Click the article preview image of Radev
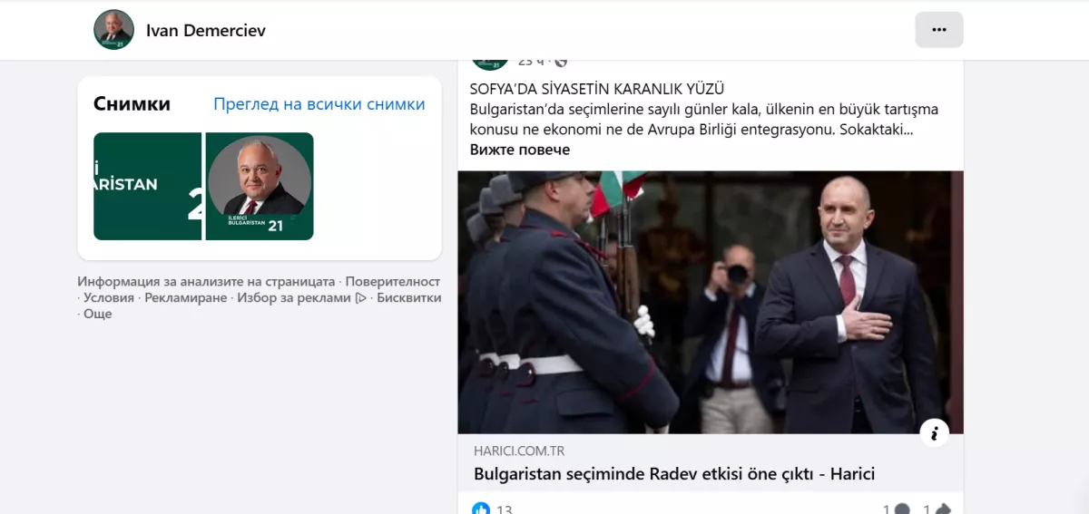Image resolution: width=1089 pixels, height=514 pixels. click(710, 302)
